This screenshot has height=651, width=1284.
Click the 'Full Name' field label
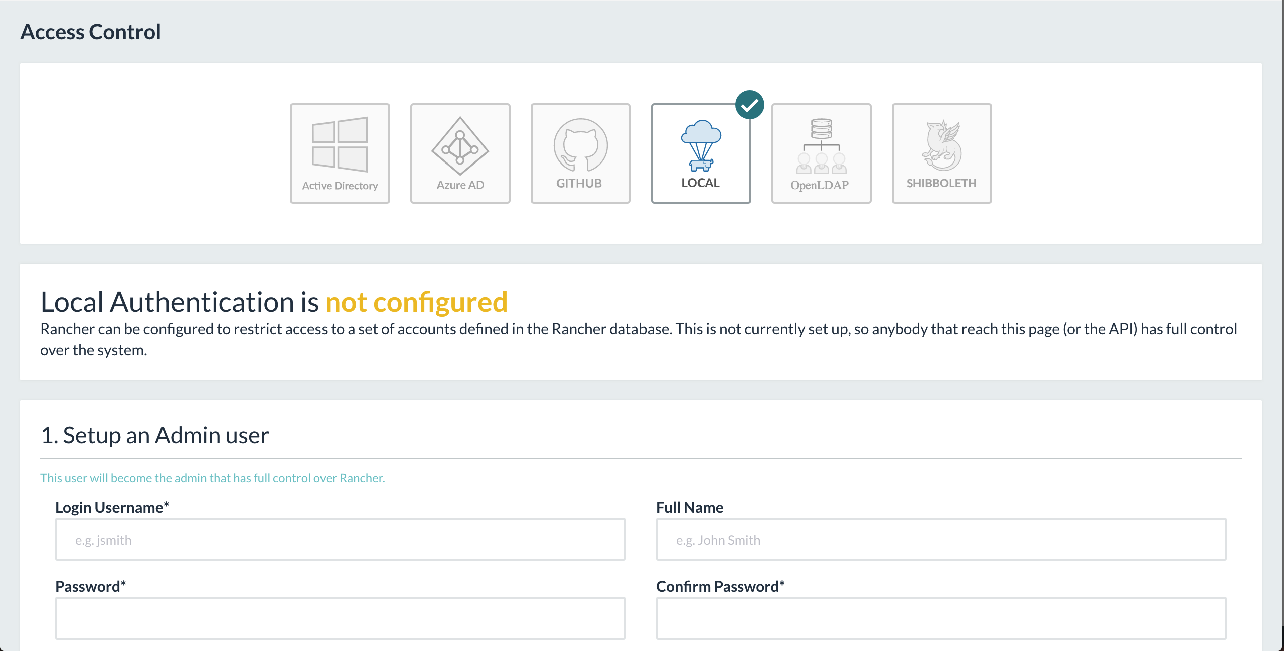(x=690, y=507)
